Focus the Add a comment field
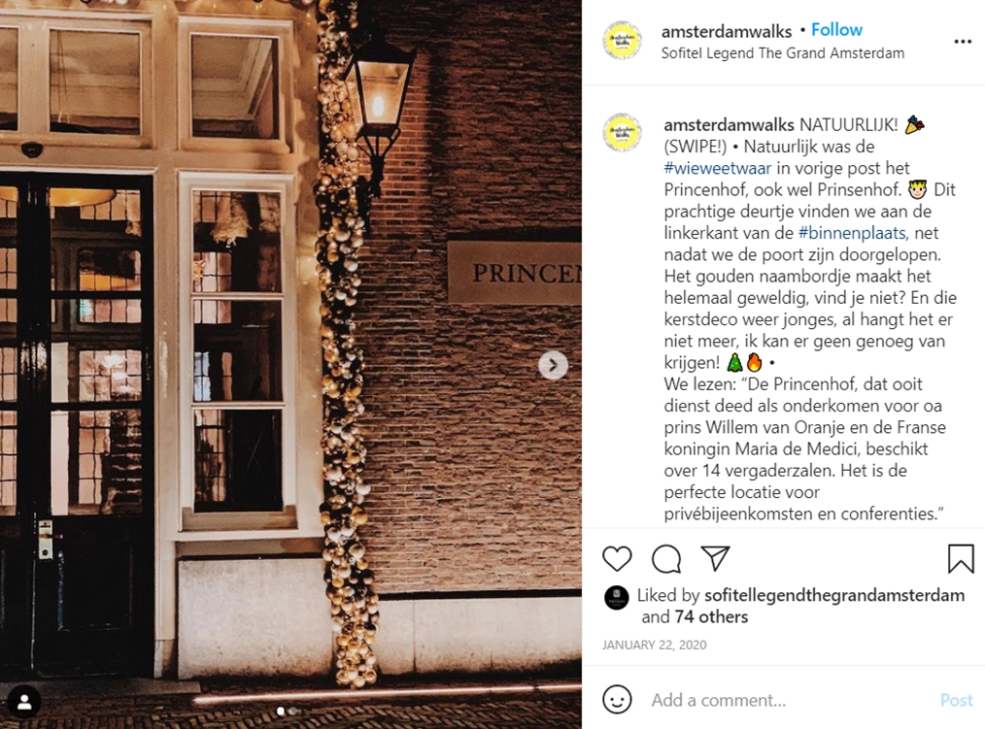 792,700
